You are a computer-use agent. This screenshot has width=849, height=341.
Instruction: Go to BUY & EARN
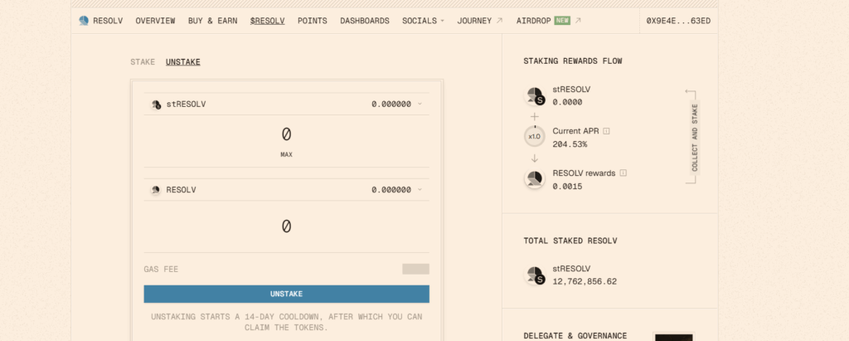(213, 21)
